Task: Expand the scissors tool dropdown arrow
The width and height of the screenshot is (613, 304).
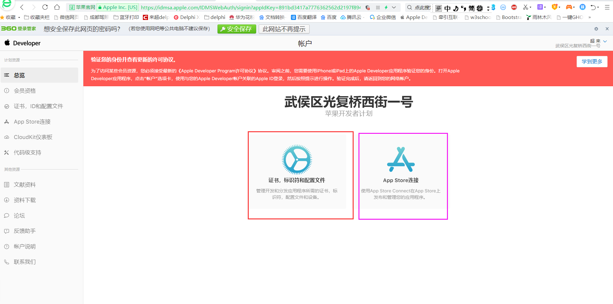Action: 531,7
